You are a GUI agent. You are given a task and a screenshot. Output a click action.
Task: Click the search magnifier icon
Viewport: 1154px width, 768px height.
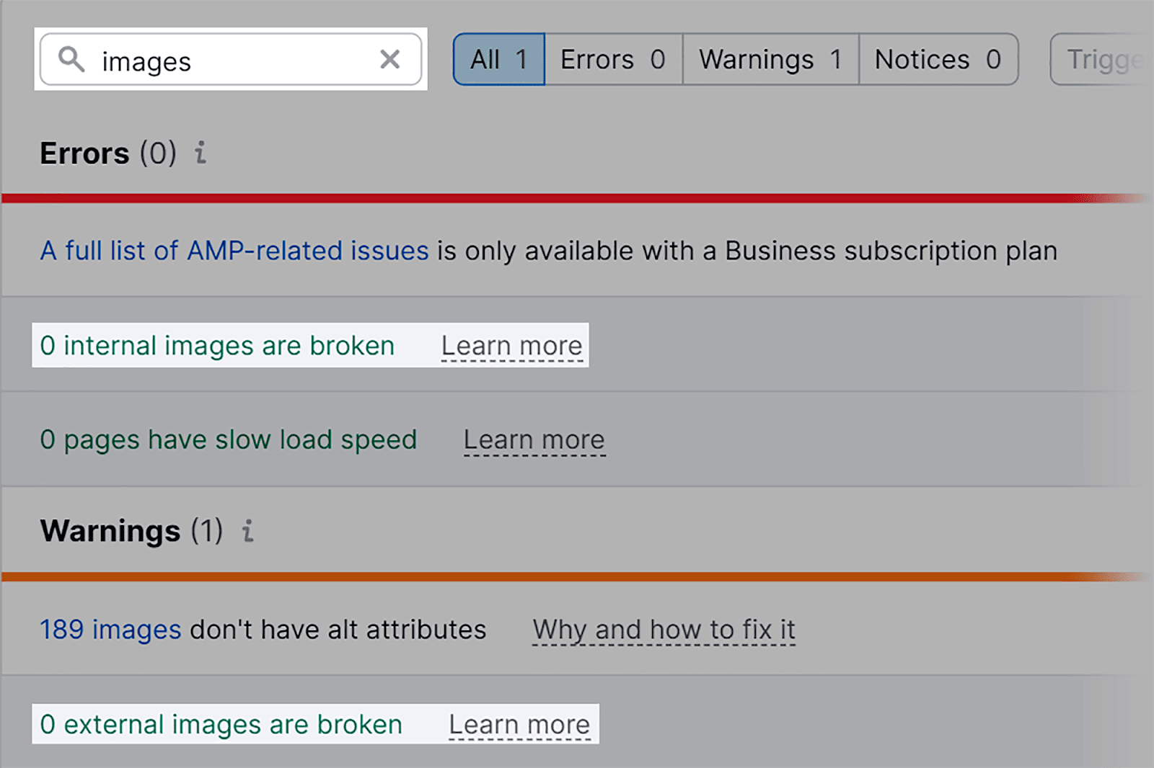tap(71, 59)
